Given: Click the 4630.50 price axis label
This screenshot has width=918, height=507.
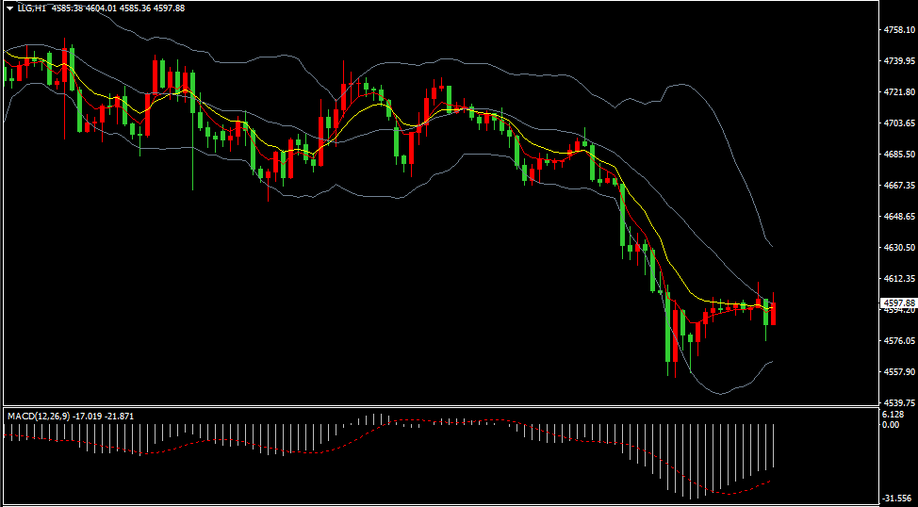Looking at the screenshot, I should point(899,248).
